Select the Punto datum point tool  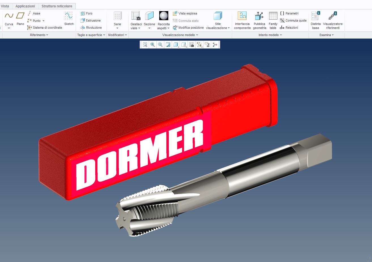pyautogui.click(x=34, y=21)
